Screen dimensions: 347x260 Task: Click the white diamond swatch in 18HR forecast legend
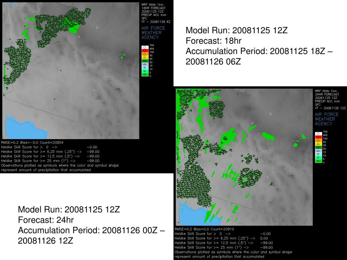tap(145, 47)
